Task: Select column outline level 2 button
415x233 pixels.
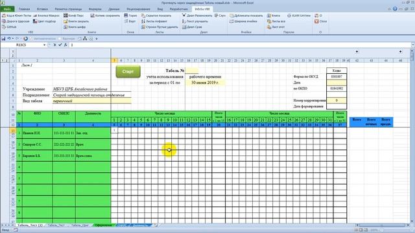Action: pos(13,56)
